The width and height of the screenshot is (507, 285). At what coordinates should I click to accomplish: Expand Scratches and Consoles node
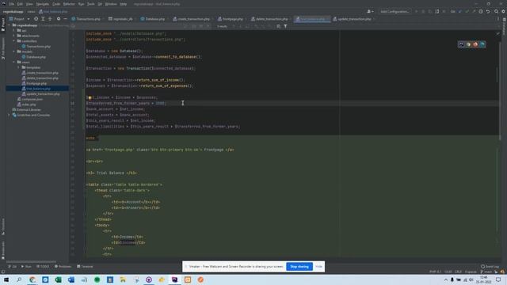tap(10, 115)
